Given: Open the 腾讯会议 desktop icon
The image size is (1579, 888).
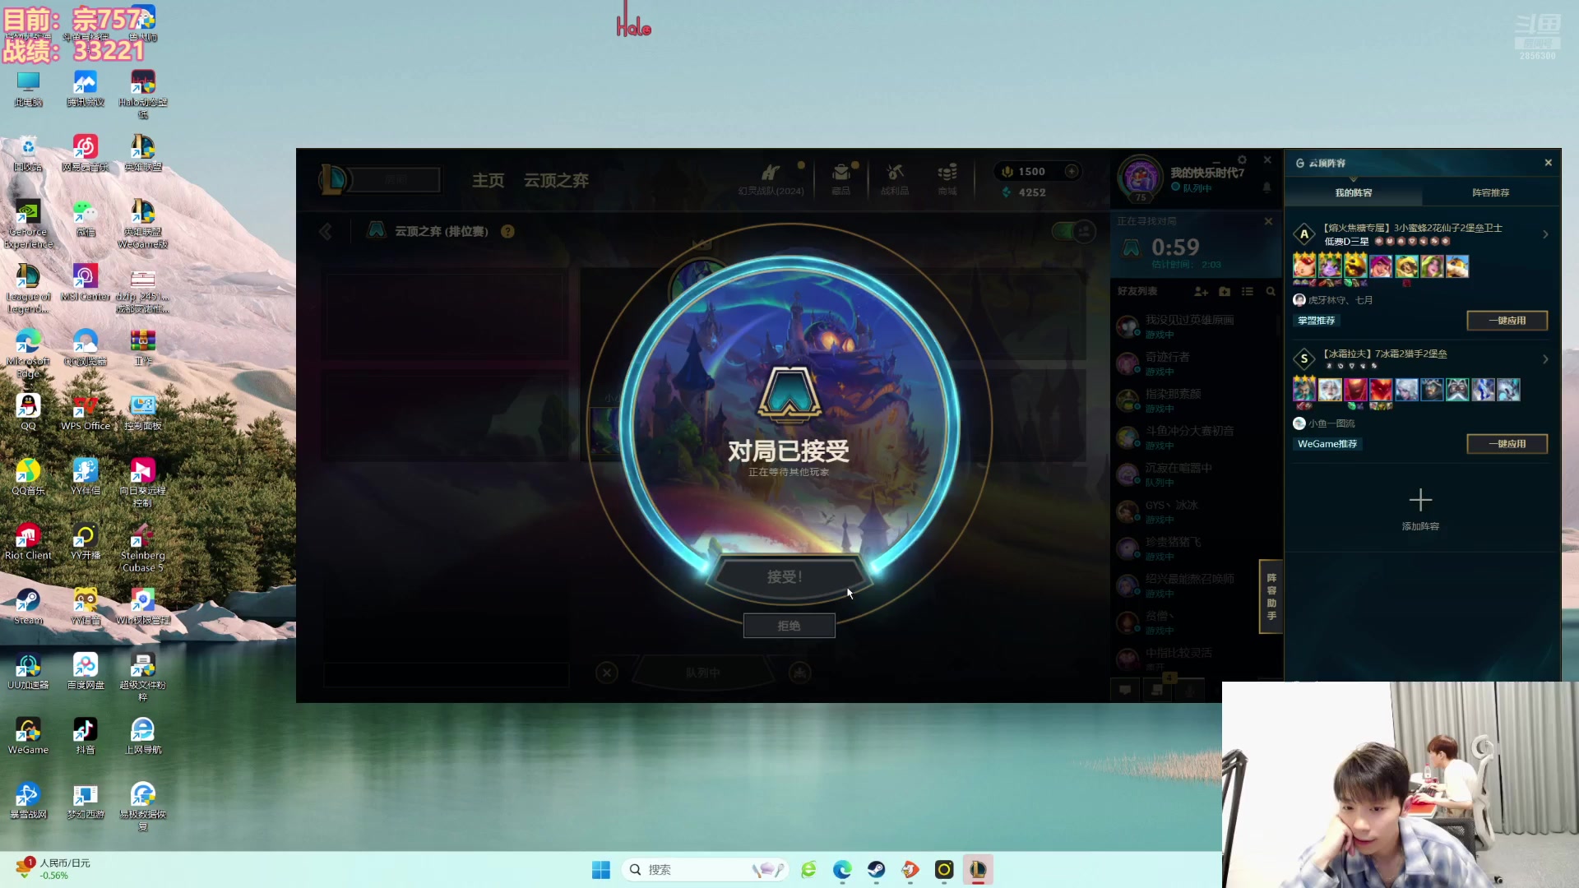Looking at the screenshot, I should point(85,89).
